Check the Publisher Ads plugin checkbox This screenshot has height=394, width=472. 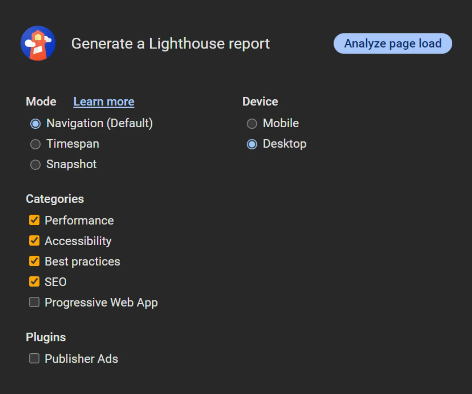(x=34, y=358)
